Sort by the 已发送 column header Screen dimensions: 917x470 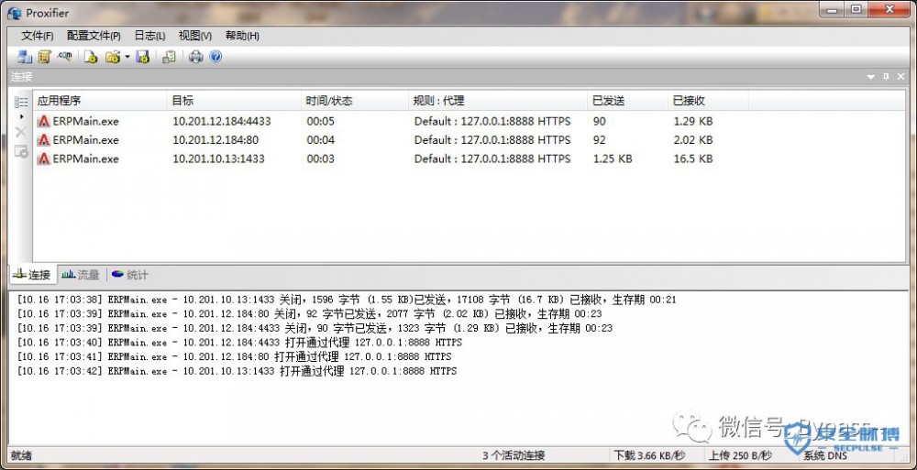[628, 101]
